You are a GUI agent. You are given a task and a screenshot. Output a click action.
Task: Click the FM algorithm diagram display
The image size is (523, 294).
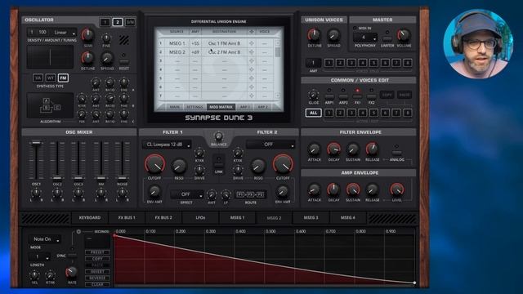point(50,105)
